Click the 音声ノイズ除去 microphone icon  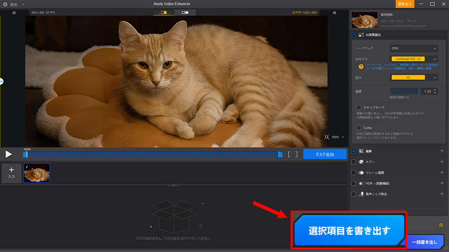362,194
